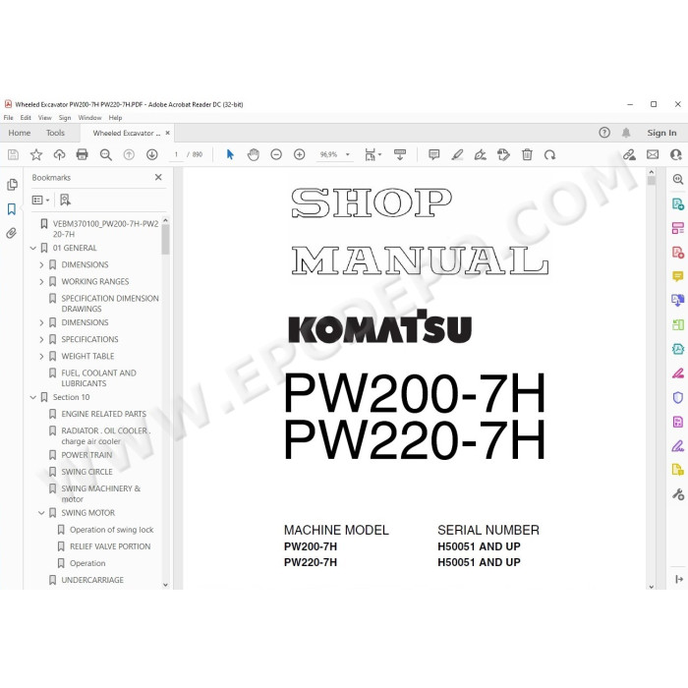Click the scrolling mode icon

[x=400, y=154]
